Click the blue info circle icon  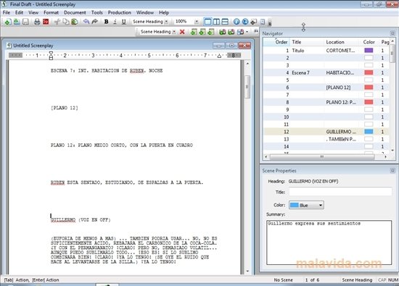(x=236, y=22)
